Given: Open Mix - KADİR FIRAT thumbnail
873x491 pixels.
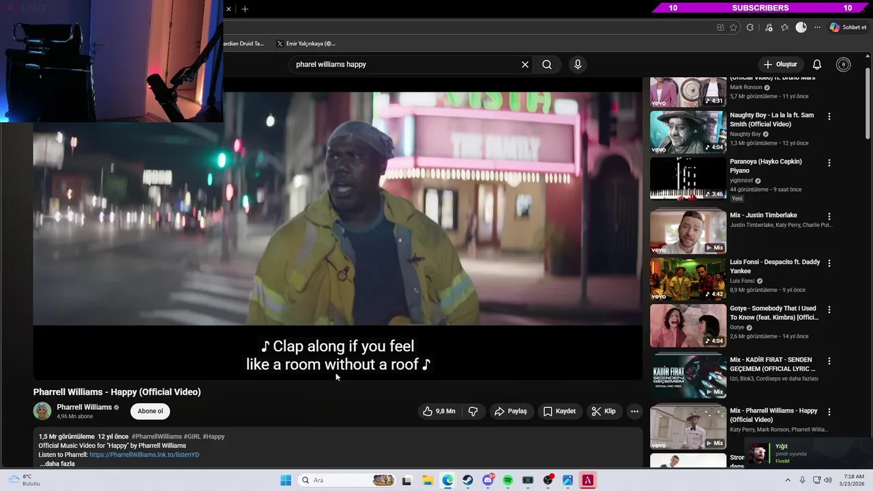Looking at the screenshot, I should [688, 376].
